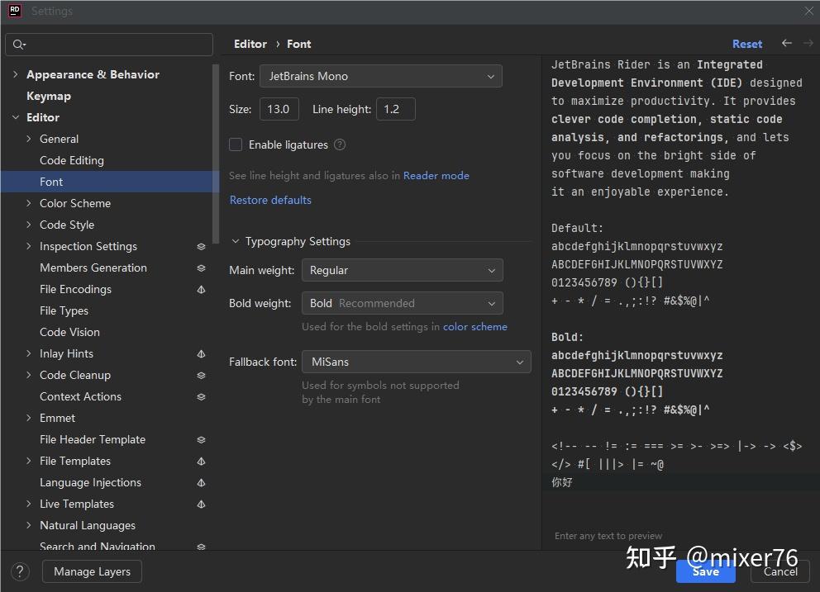
Task: Enable the ligatures checkbox
Action: (x=235, y=144)
